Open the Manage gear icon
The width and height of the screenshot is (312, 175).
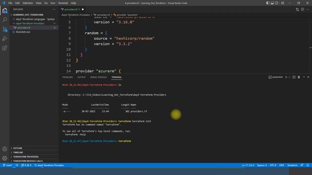point(4,158)
